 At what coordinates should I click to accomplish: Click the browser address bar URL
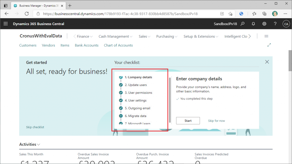120,14
